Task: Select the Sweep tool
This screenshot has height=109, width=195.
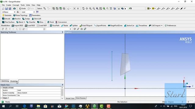Action: pos(26,19)
